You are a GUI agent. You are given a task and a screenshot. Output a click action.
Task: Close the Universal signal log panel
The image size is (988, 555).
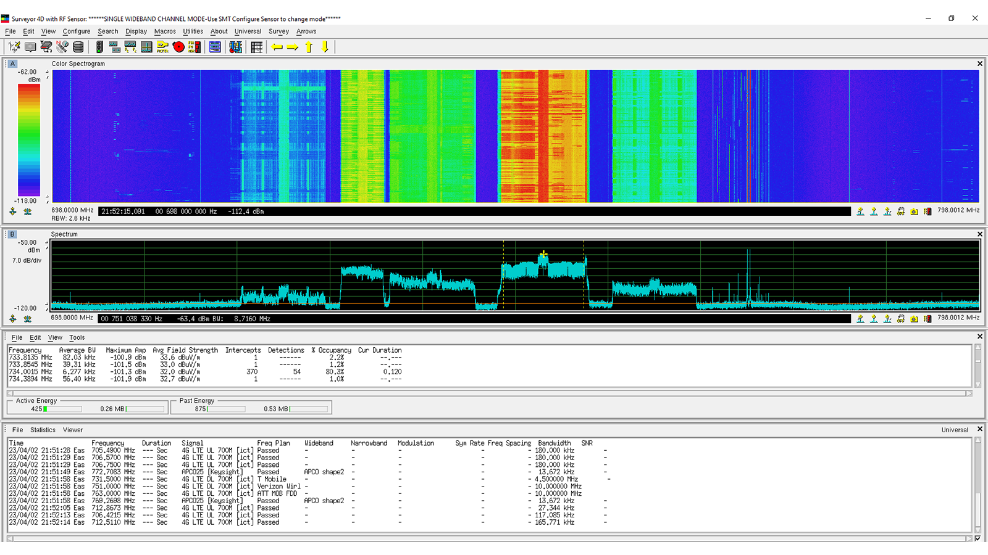pos(979,429)
